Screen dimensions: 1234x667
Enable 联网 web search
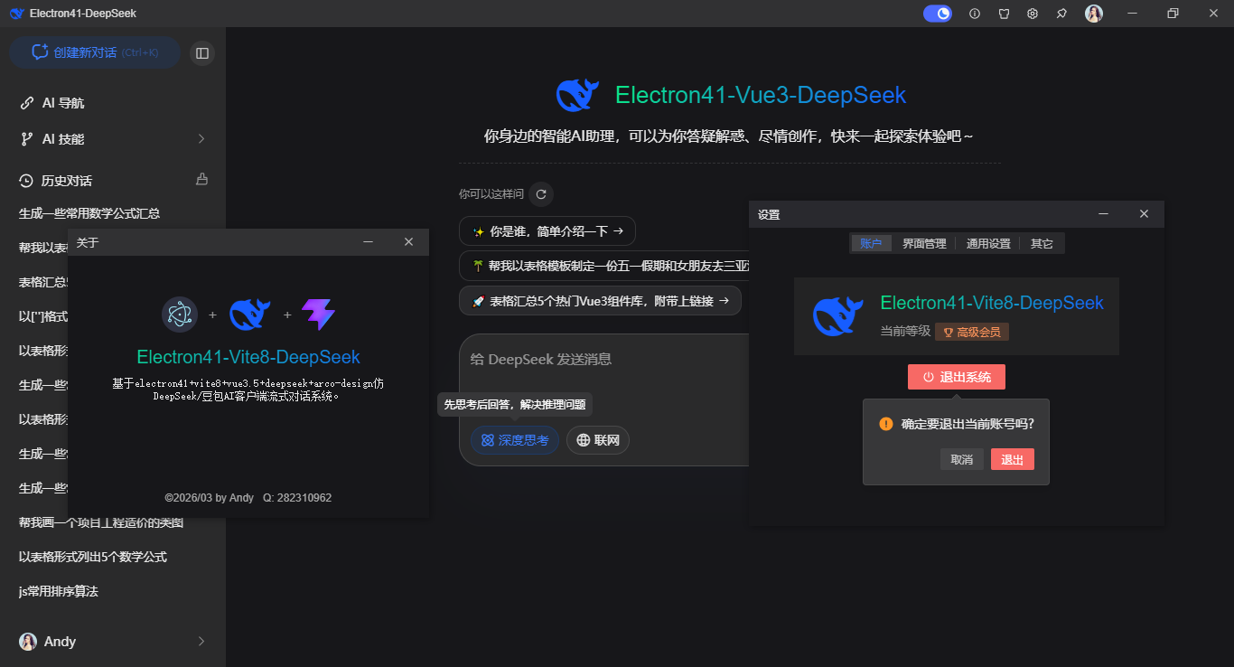coord(597,440)
